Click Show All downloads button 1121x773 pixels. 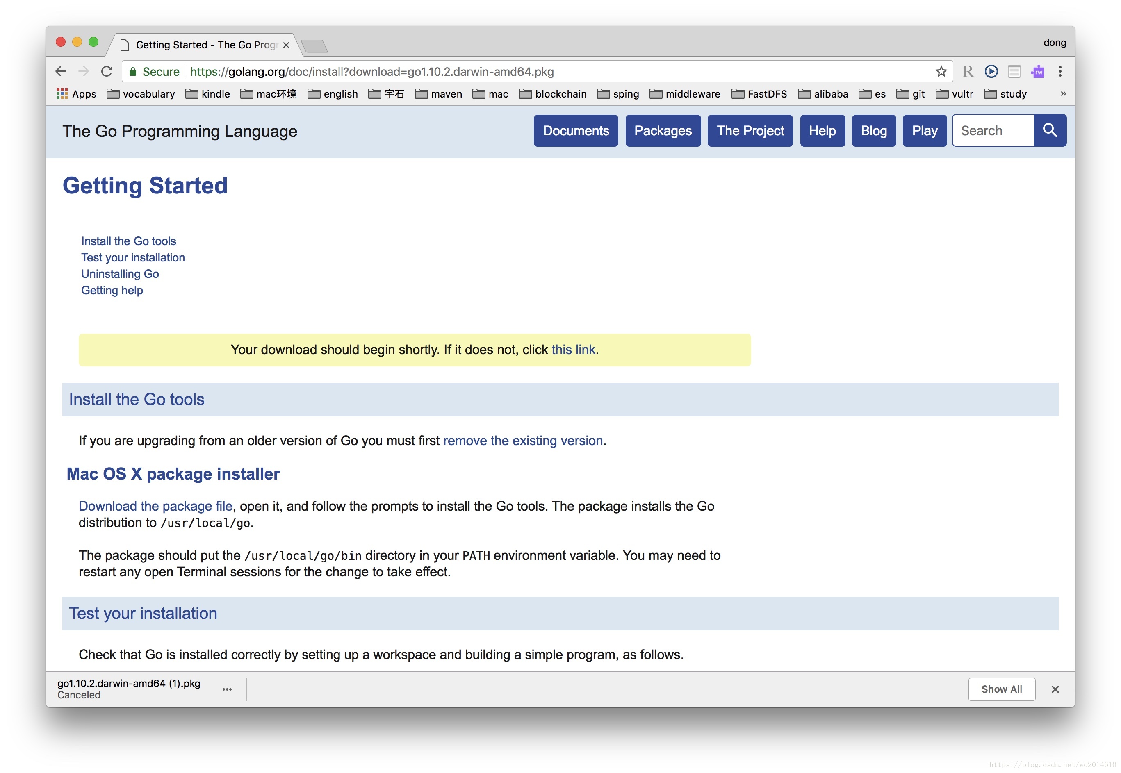[1001, 689]
